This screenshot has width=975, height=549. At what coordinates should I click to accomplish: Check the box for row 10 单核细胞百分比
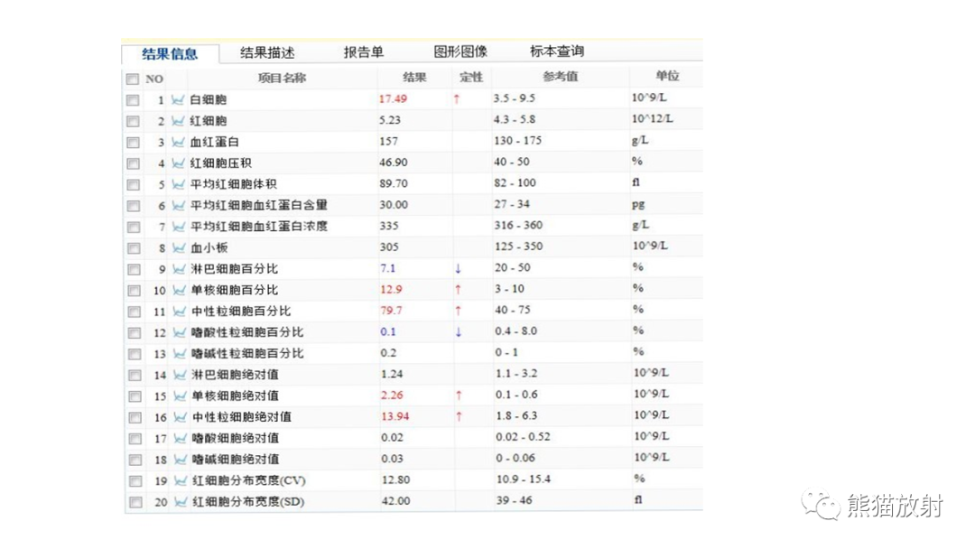pos(135,291)
